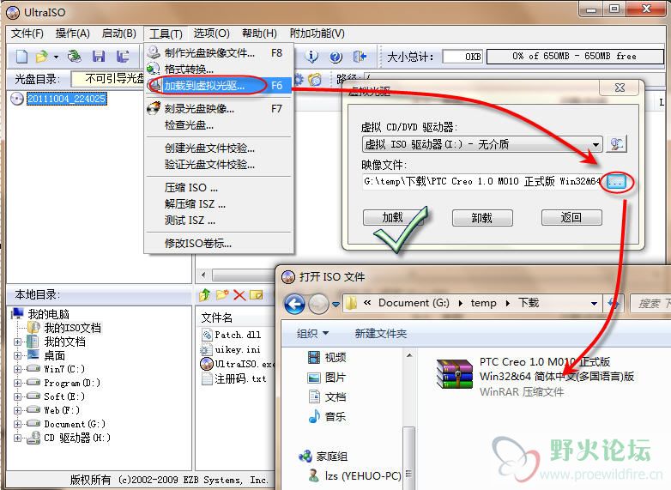Open the dropdown arrow beside Open icon

click(x=56, y=57)
